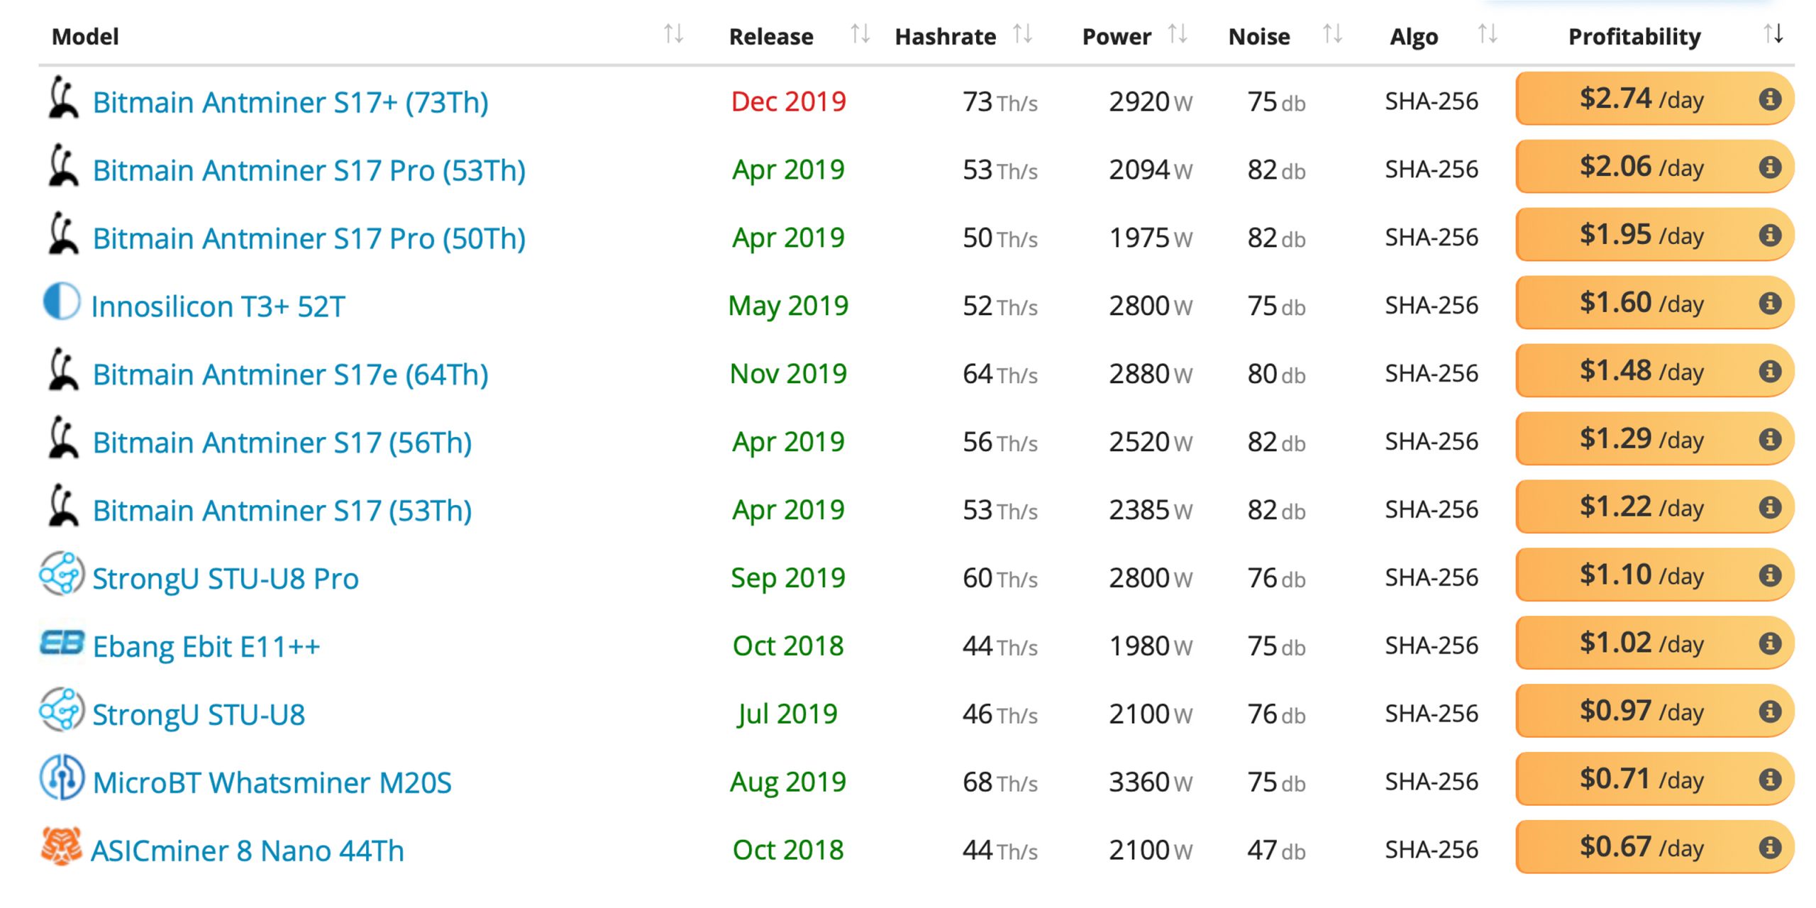The width and height of the screenshot is (1816, 908).
Task: Open info icon on the $2.06/day profitability
Action: 1770,167
